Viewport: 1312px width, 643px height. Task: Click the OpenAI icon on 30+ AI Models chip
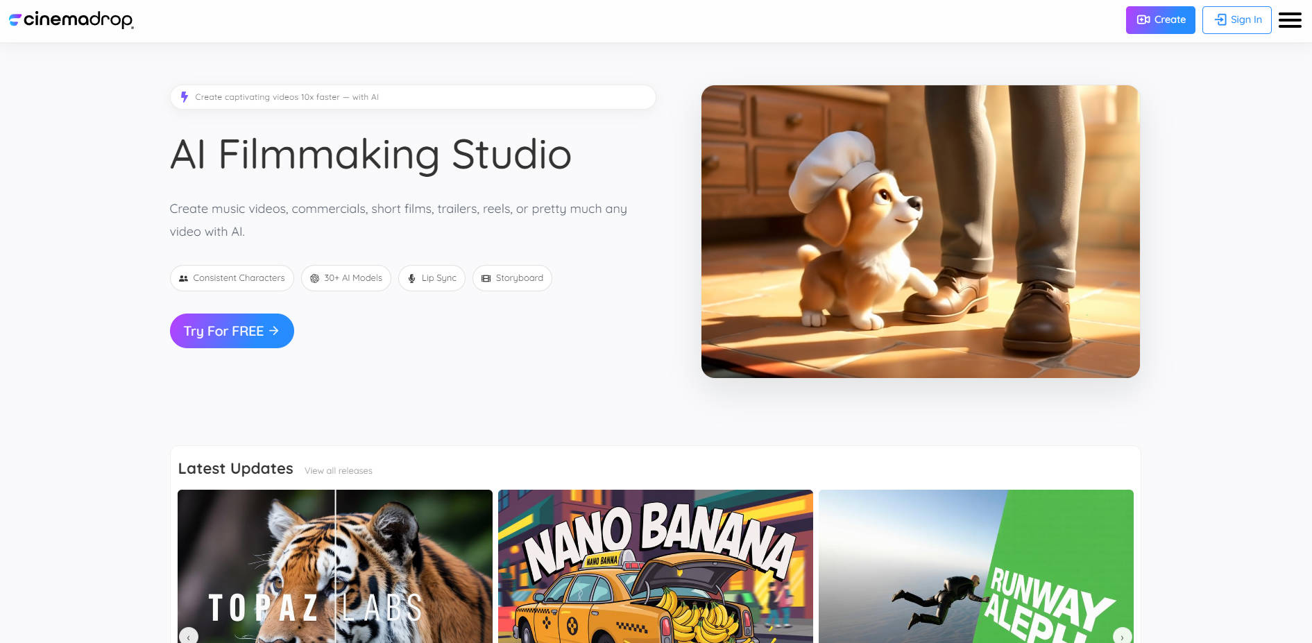(316, 277)
